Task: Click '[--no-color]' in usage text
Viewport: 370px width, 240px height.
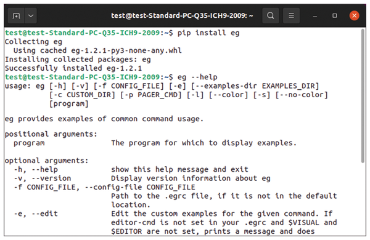Action: 302,95
